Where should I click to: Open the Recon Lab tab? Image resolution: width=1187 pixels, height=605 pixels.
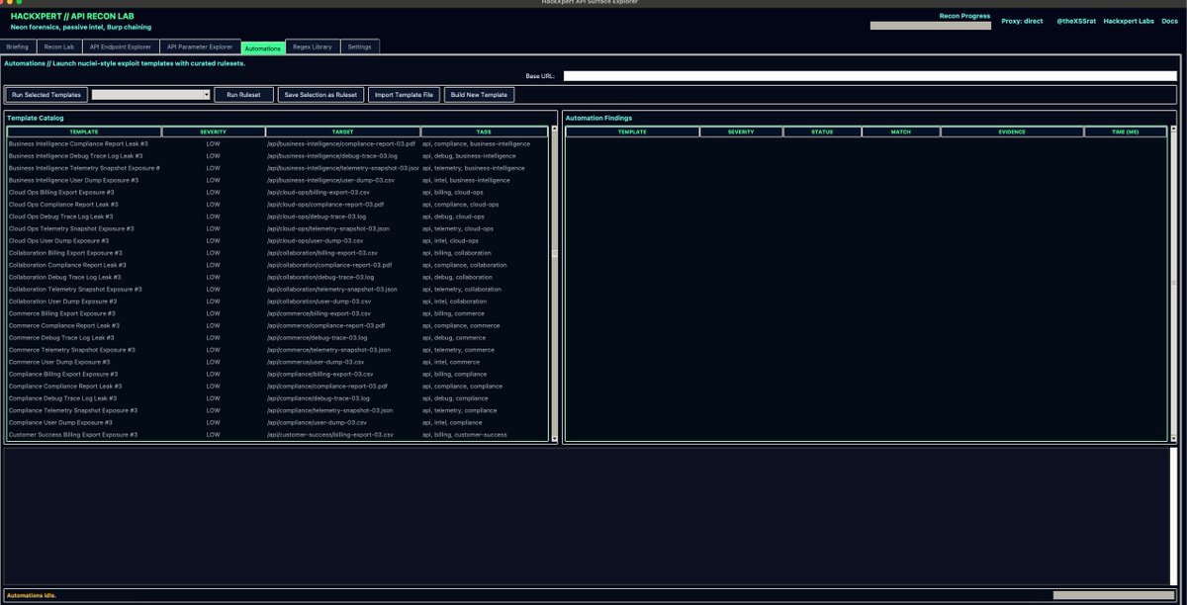pyautogui.click(x=59, y=46)
